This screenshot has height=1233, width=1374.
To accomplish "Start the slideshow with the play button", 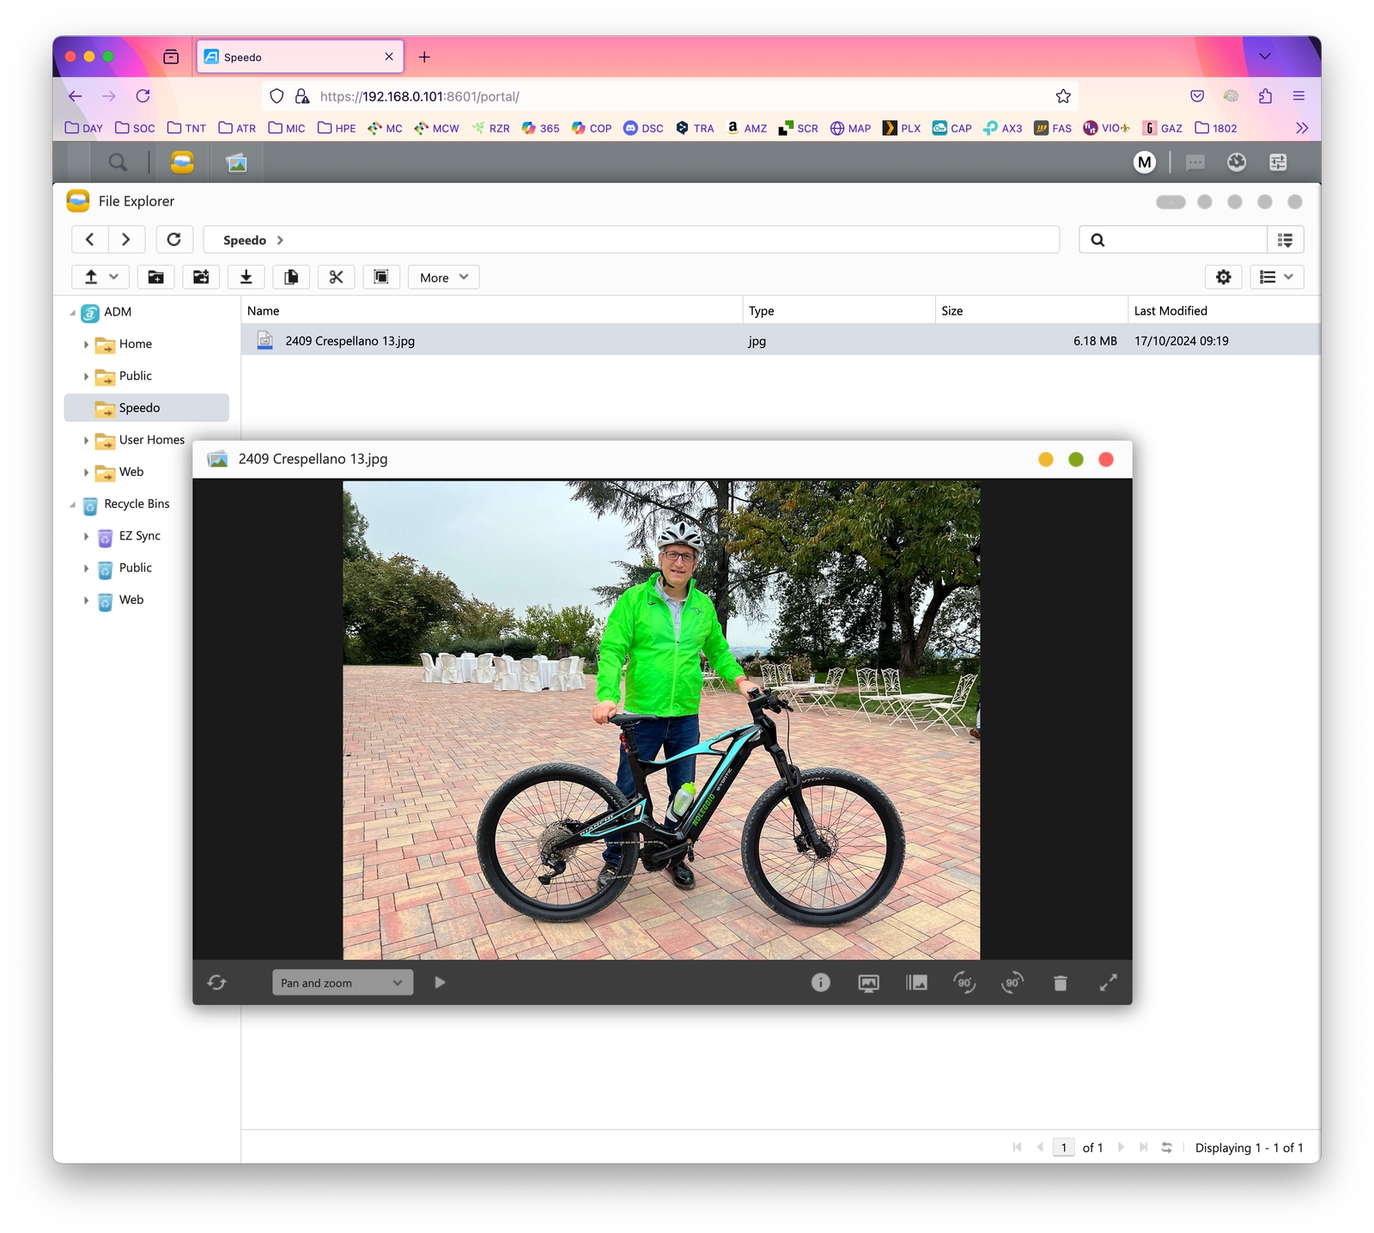I will (440, 982).
